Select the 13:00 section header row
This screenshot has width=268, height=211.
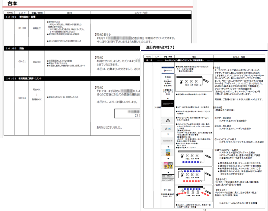(x=97, y=17)
